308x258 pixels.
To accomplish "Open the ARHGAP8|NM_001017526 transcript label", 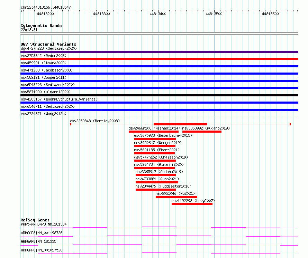I will pyautogui.click(x=42, y=250).
